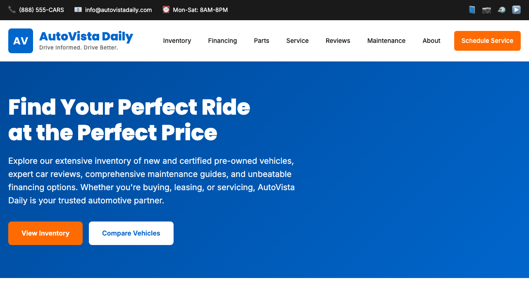Click the AV logo square
Viewport: 529px width, 297px height.
tap(21, 41)
